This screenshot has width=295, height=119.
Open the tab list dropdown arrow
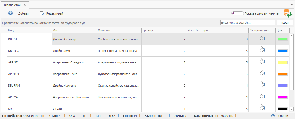[x=292, y=5]
